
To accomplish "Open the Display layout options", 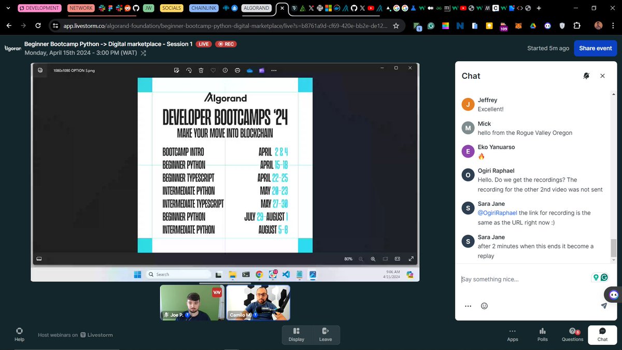I will (x=296, y=334).
